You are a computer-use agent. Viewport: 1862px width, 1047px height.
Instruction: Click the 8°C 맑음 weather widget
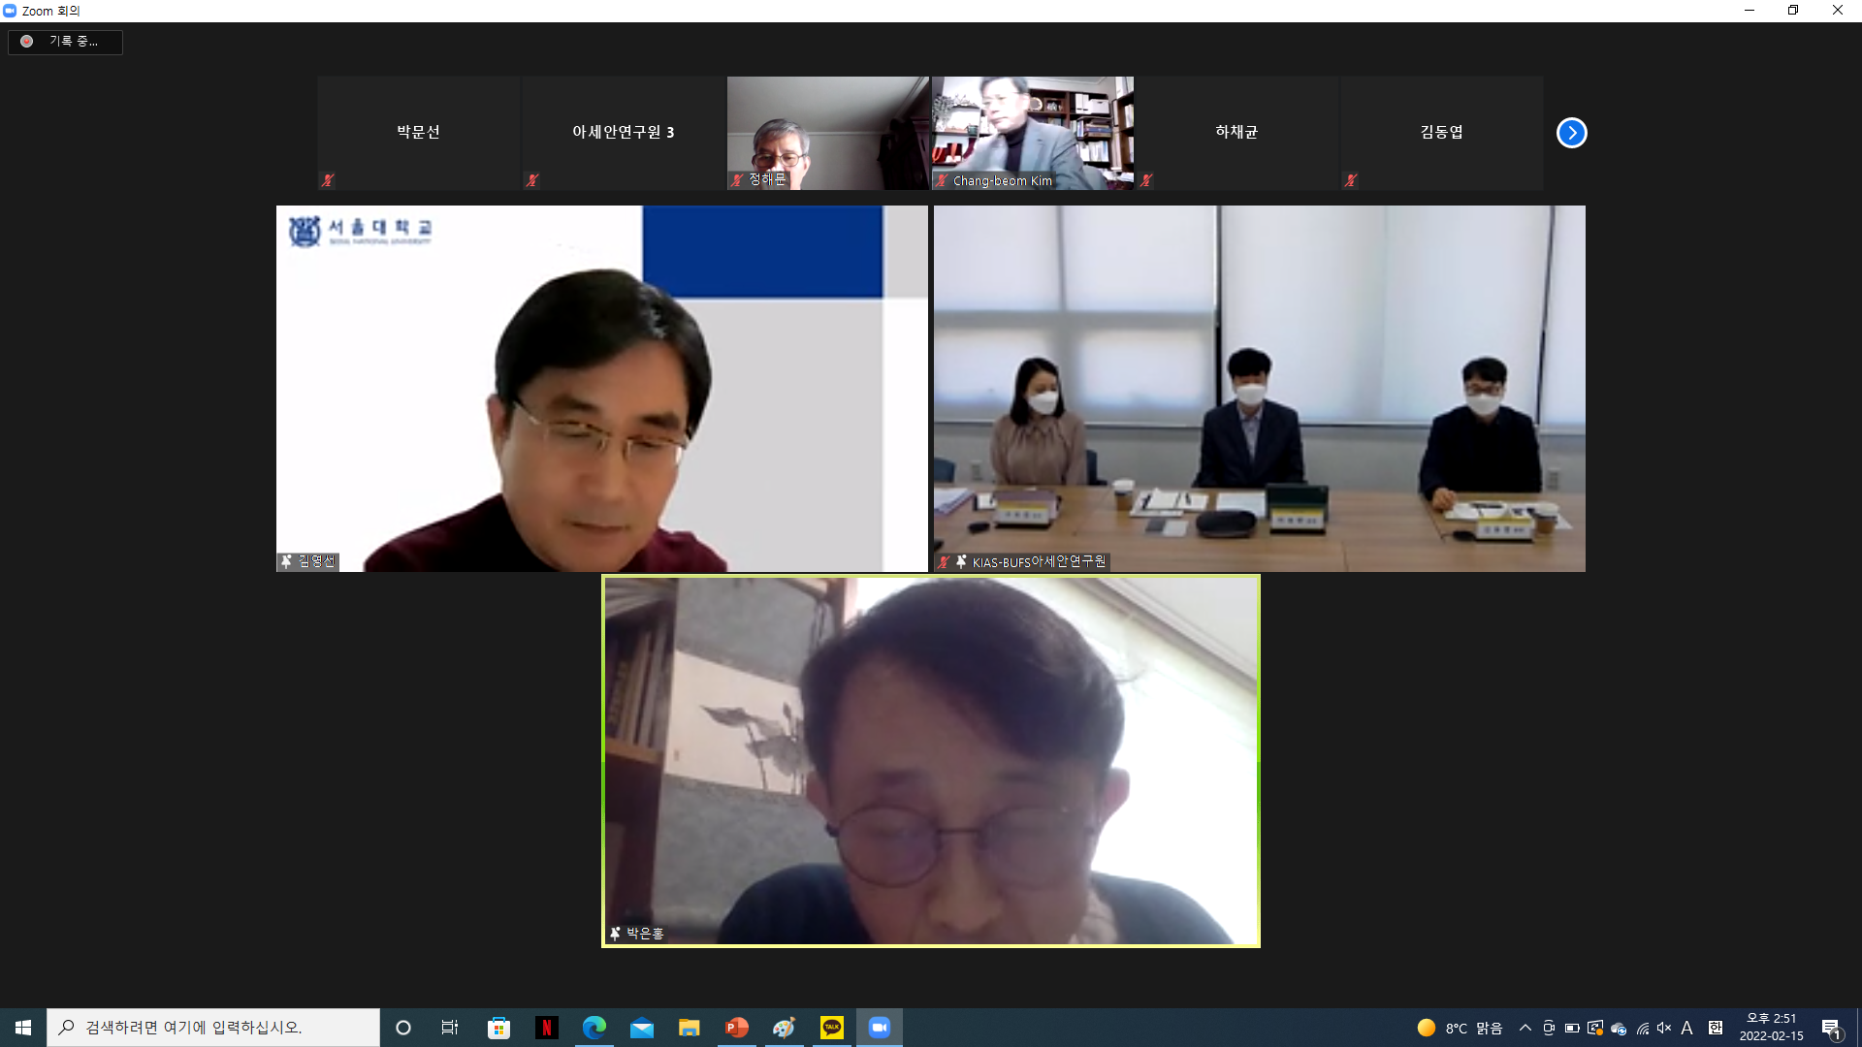point(1460,1028)
